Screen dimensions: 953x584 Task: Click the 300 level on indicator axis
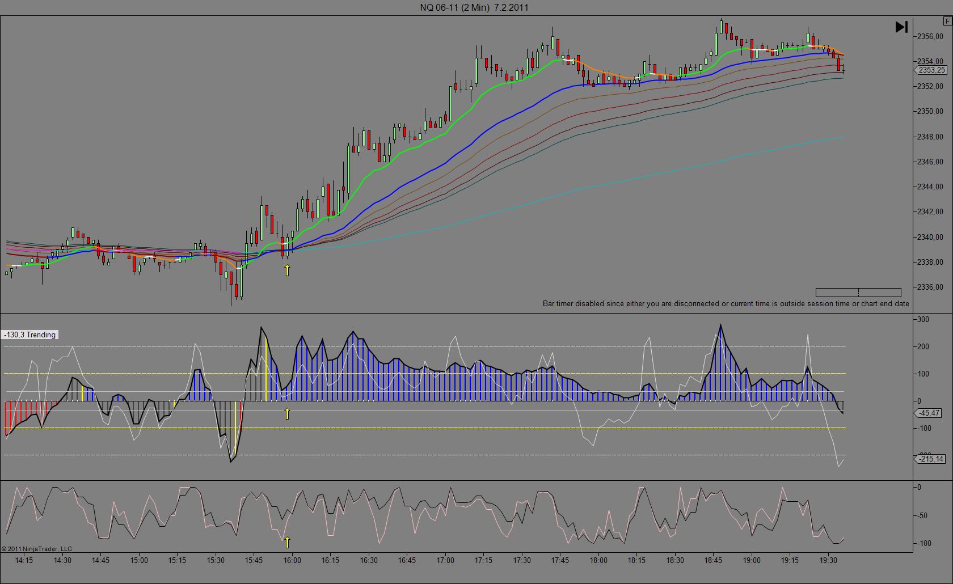pos(923,320)
